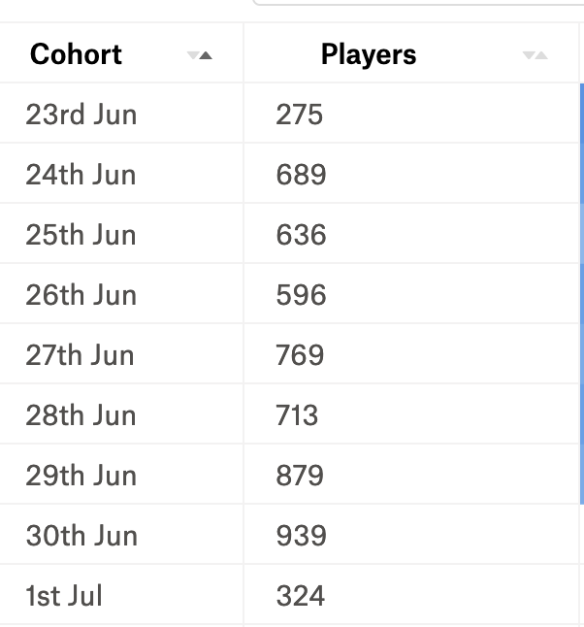Viewport: 584px width, 627px height.
Task: Click the Players column header
Action: coord(369,54)
